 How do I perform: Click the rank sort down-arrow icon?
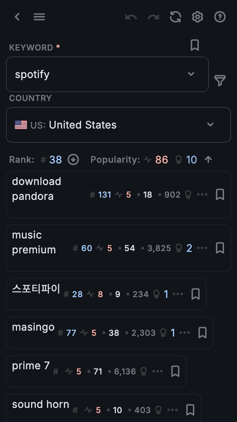coord(73,160)
